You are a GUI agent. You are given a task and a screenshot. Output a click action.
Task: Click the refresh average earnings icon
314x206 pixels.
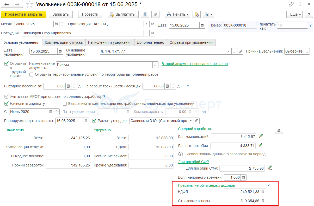279,130
